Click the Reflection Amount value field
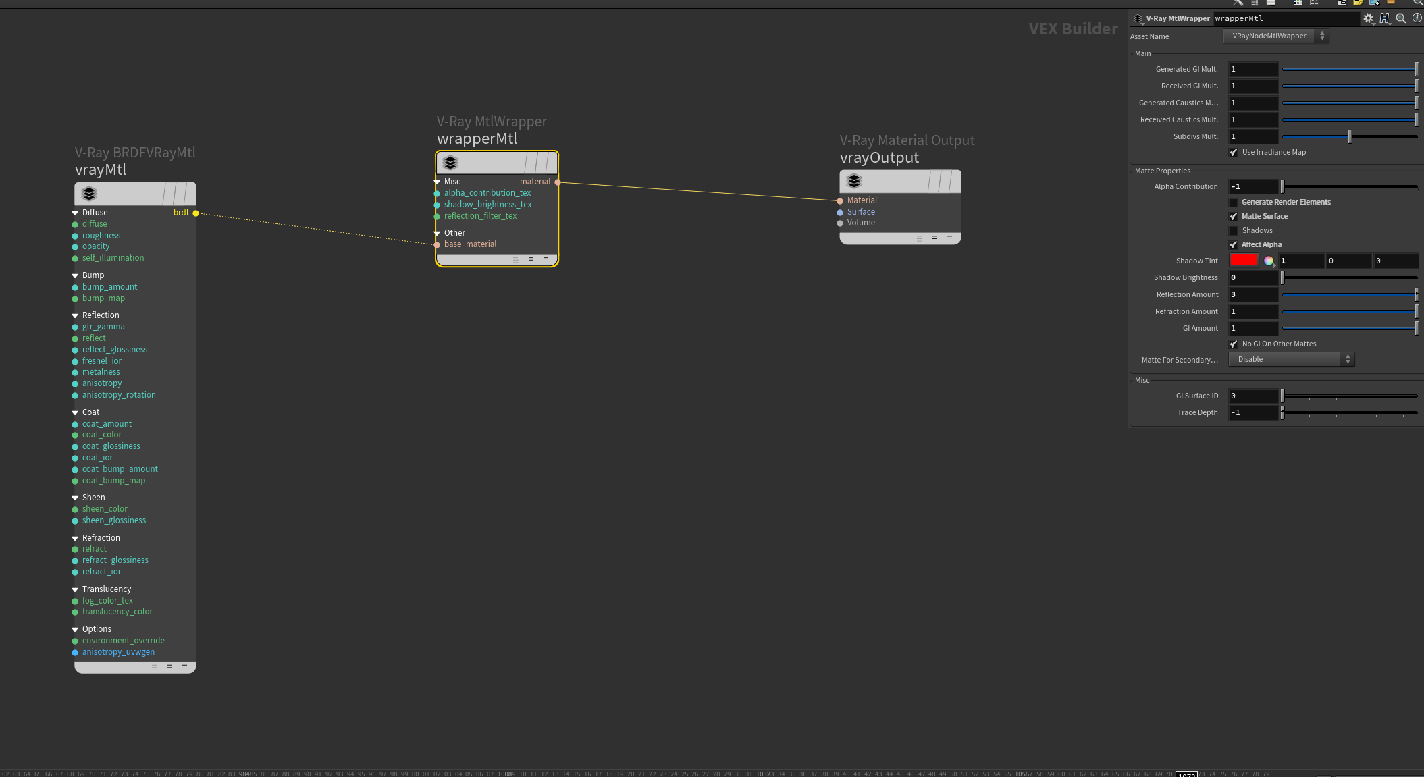 click(1253, 294)
